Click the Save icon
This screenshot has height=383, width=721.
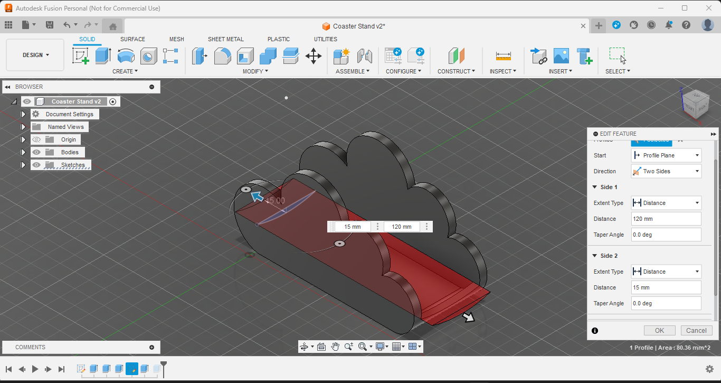(x=50, y=25)
